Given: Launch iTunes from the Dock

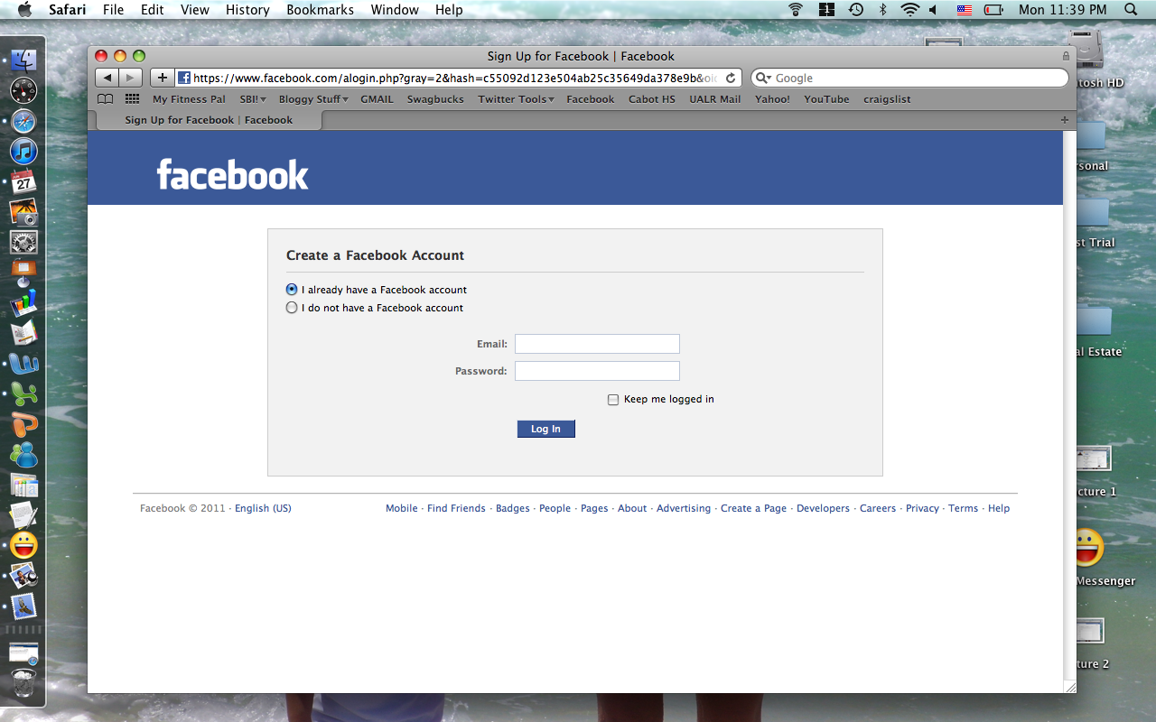Looking at the screenshot, I should click(x=23, y=152).
